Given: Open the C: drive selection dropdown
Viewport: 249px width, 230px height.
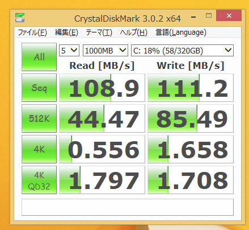Looking at the screenshot, I should 182,51.
